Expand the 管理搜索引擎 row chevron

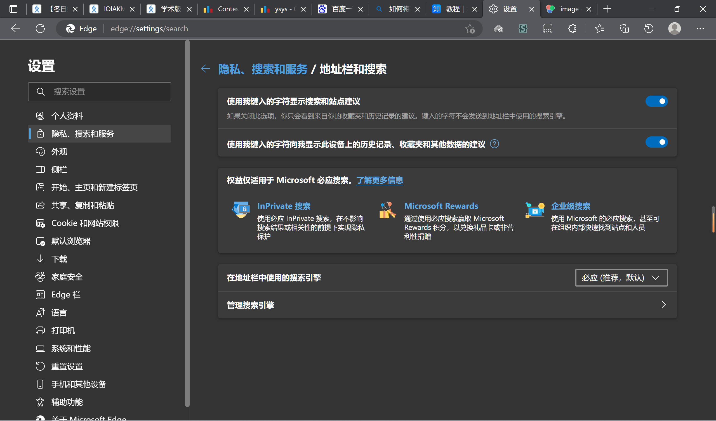pyautogui.click(x=663, y=304)
